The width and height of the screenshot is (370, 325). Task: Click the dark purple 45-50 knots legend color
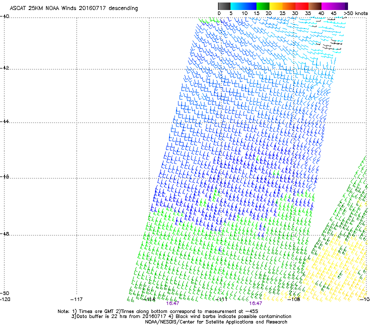[x=341, y=6]
